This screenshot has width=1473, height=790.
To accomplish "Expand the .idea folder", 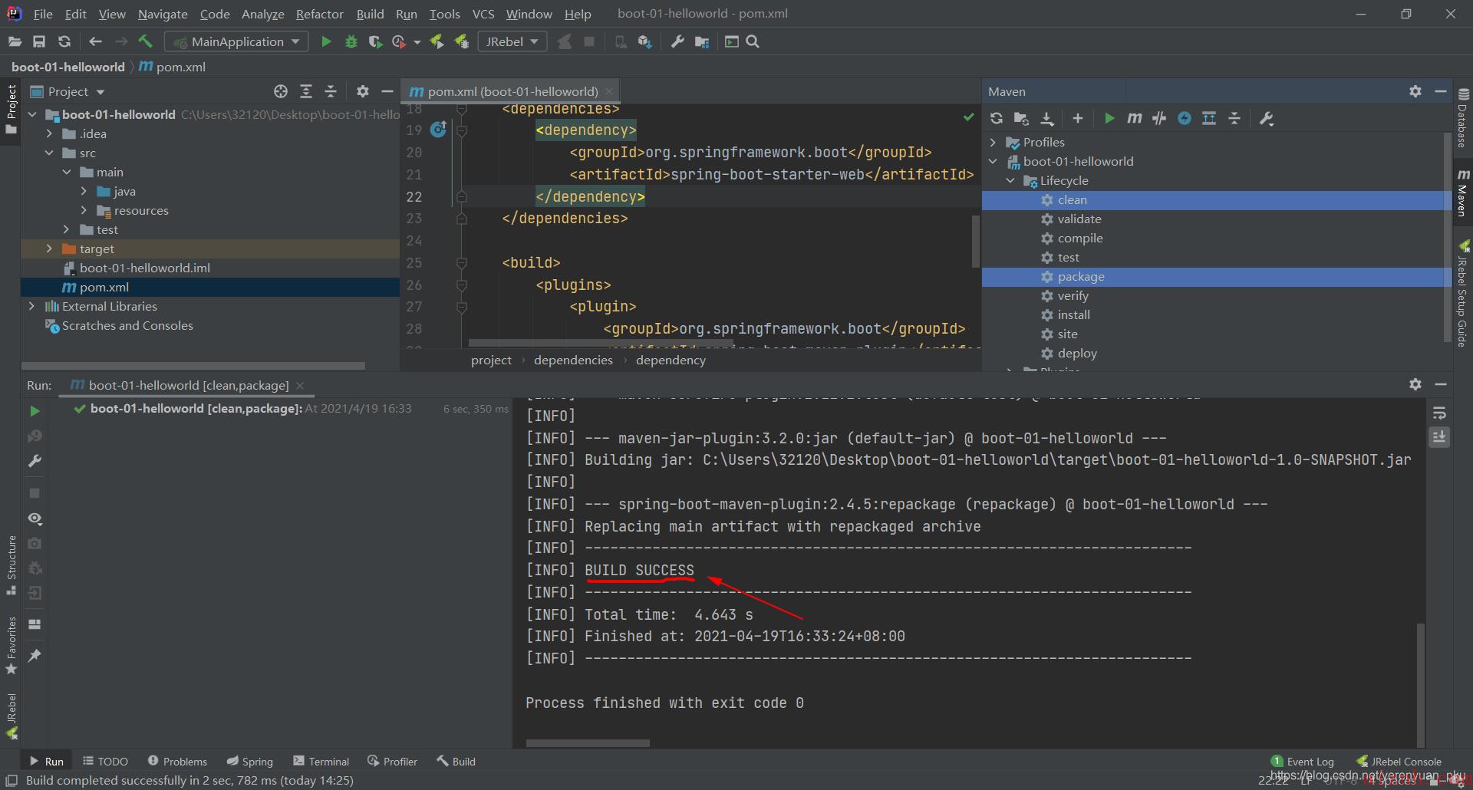I will [x=49, y=133].
